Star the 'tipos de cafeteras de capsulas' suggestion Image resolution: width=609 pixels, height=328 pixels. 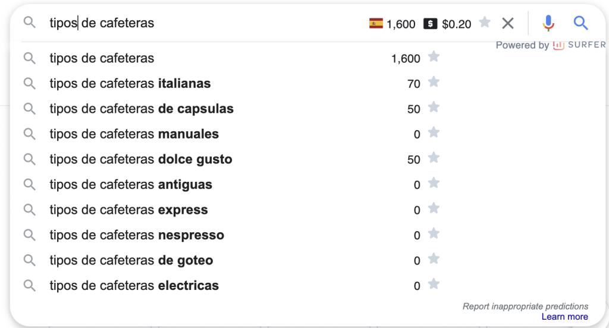[434, 107]
